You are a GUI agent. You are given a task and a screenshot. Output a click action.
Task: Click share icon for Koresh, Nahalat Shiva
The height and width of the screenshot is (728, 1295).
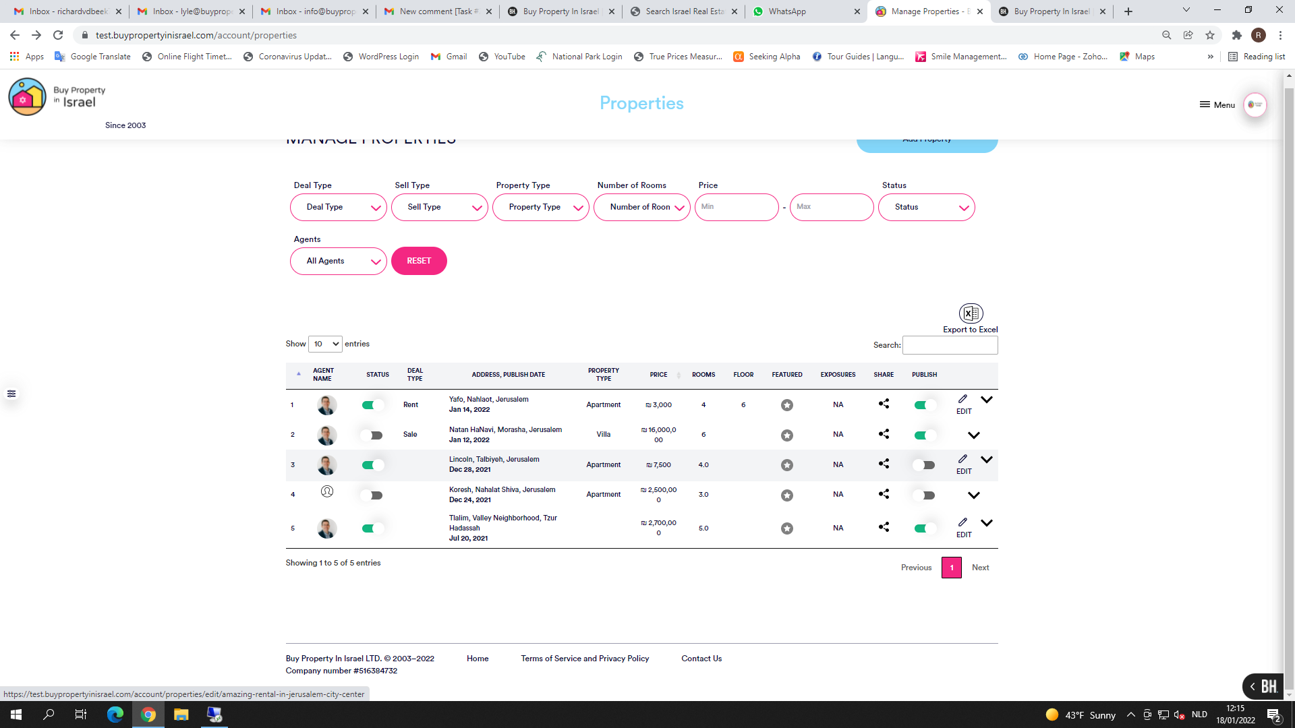click(x=884, y=494)
